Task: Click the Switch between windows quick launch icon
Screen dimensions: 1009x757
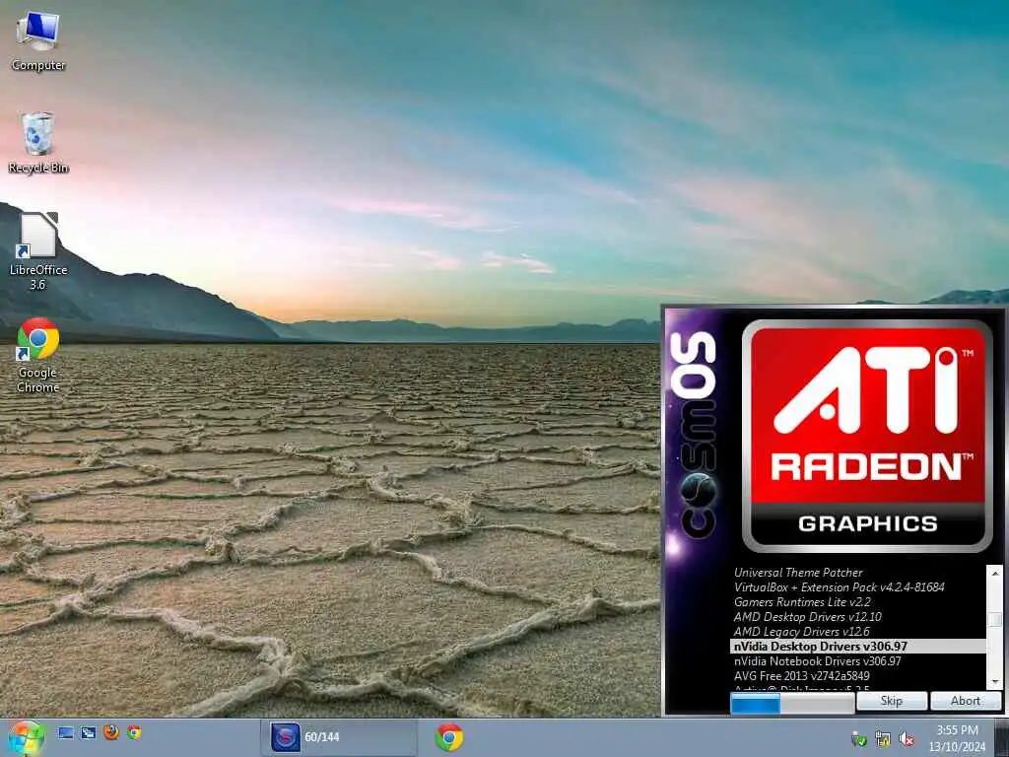Action: 88,732
